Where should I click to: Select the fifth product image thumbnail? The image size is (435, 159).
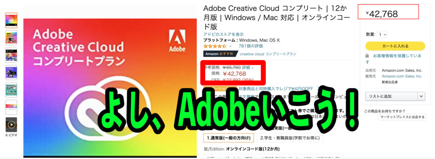click(11, 90)
